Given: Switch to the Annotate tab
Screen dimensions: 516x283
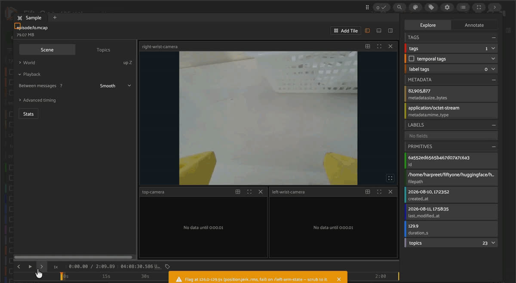Looking at the screenshot, I should (474, 25).
